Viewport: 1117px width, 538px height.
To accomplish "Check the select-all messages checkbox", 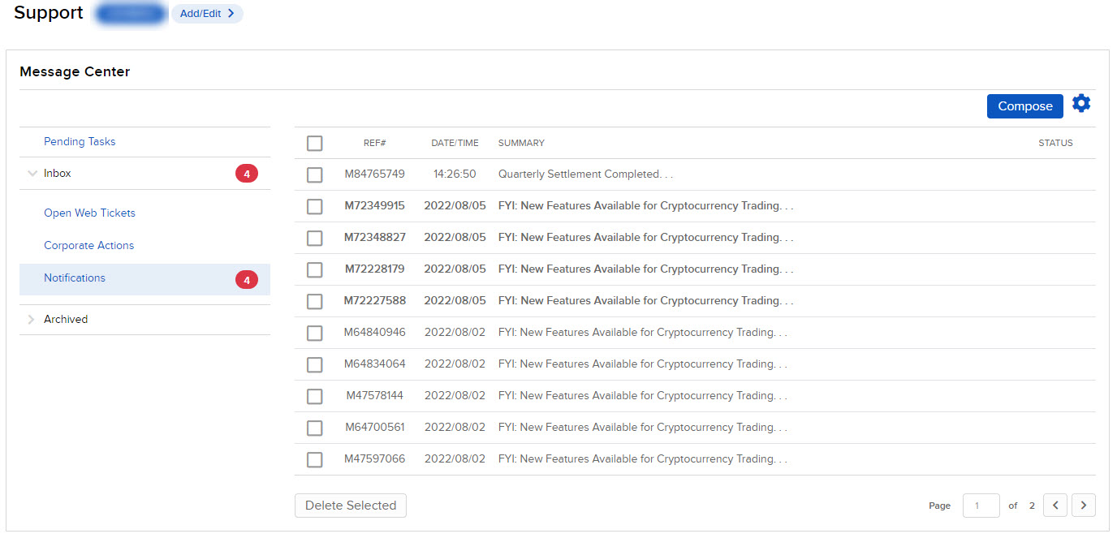I will point(314,143).
